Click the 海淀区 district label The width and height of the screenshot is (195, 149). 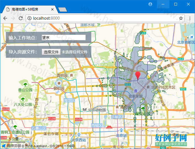[x=69, y=100]
